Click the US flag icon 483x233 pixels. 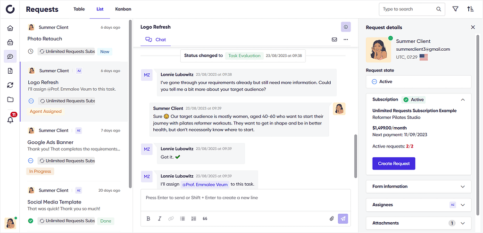(x=424, y=57)
